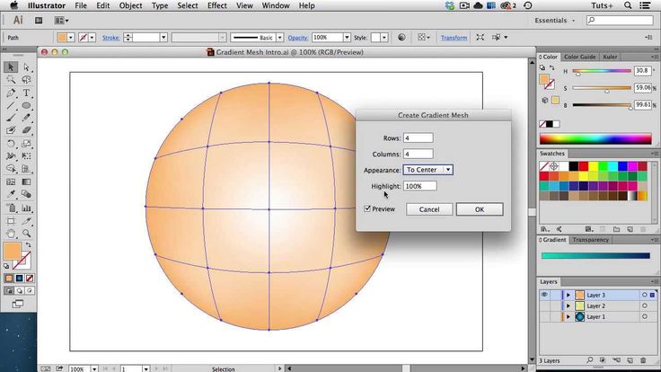Image resolution: width=661 pixels, height=372 pixels.
Task: Choose the Zoom magnifier tool
Action: pos(27,233)
